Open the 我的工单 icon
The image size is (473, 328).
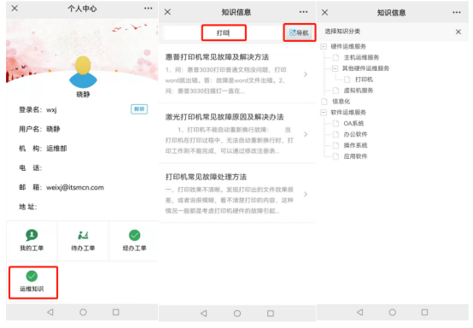[32, 235]
